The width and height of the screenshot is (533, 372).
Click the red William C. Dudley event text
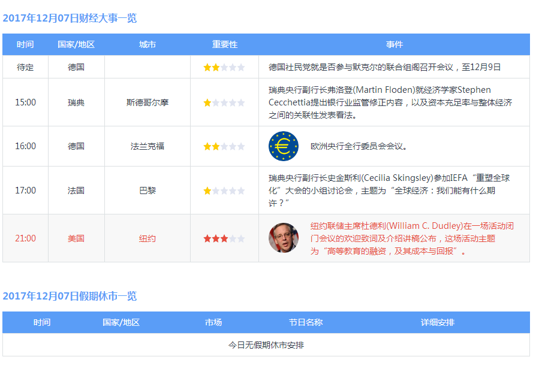[412, 238]
